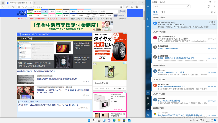This screenshot has width=218, height=123.
Task: Open the ネットギア VLAN router news link
Action: coord(49,105)
